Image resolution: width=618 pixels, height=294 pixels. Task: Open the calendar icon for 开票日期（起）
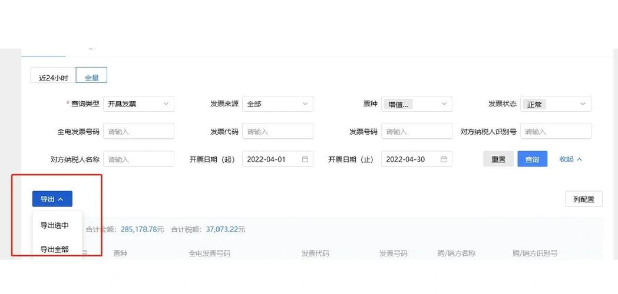(x=305, y=159)
